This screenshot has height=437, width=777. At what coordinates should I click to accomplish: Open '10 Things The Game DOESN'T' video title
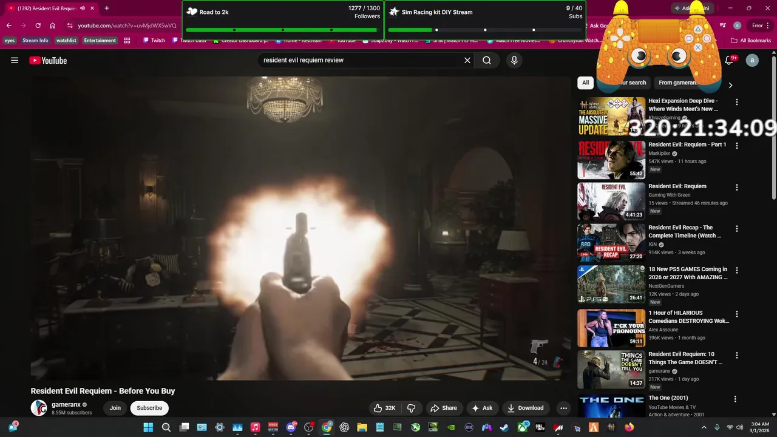click(685, 358)
